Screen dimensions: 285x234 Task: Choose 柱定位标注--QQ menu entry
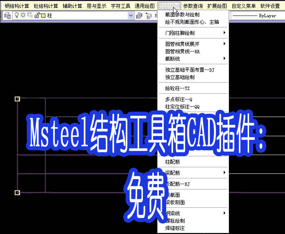coord(193,107)
